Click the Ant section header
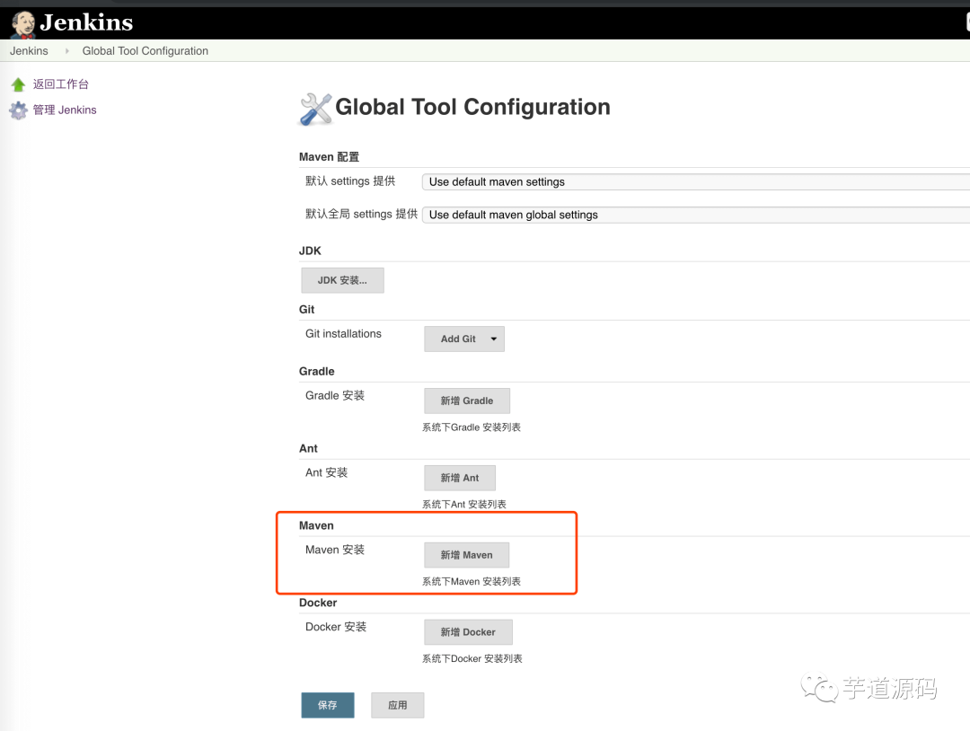 [x=308, y=448]
